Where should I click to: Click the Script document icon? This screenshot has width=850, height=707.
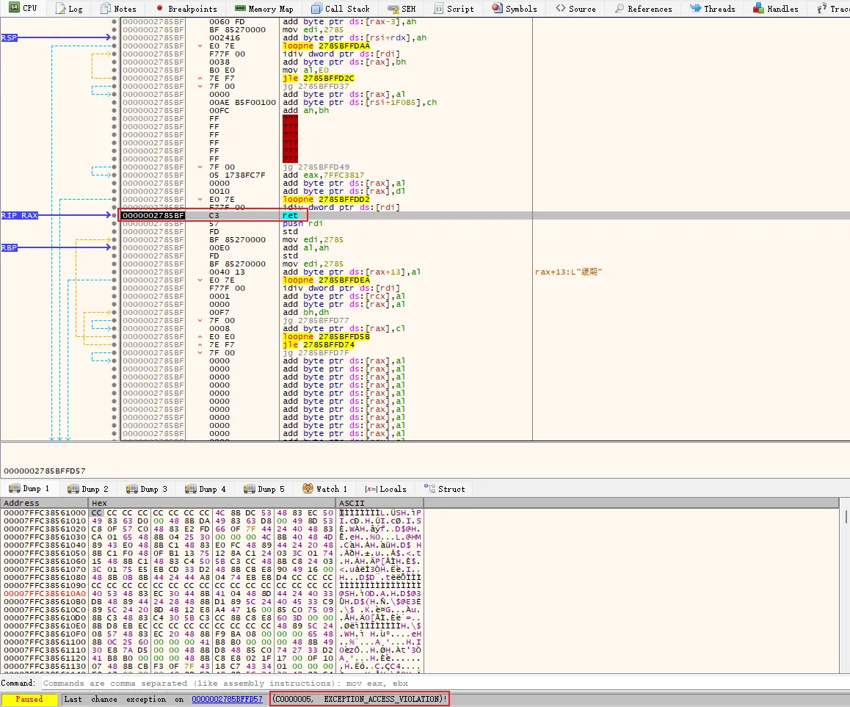pyautogui.click(x=438, y=9)
